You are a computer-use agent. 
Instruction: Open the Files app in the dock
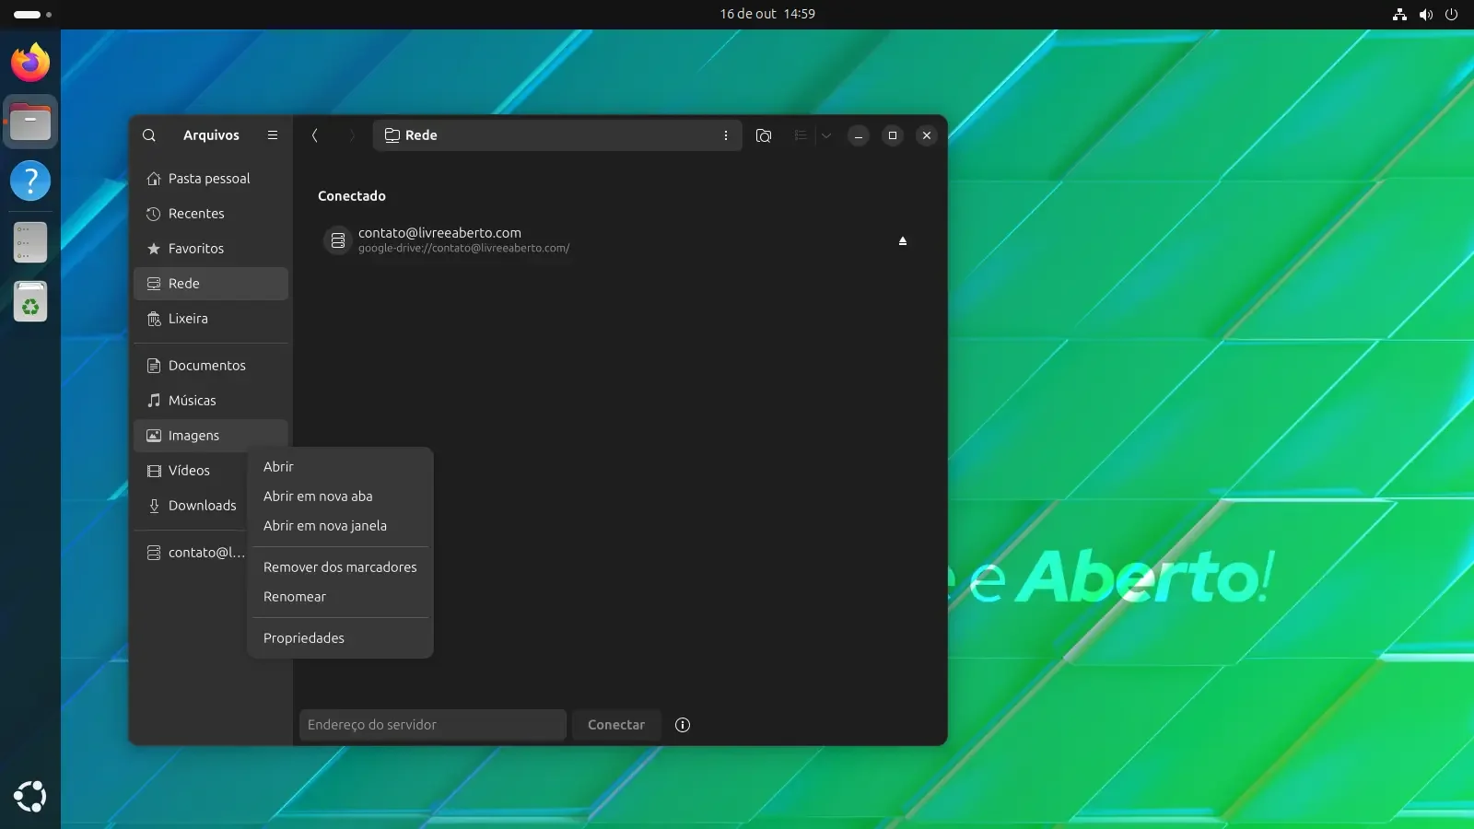tap(30, 122)
